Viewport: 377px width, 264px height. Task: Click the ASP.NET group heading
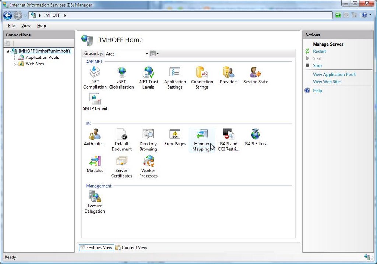[x=94, y=61]
